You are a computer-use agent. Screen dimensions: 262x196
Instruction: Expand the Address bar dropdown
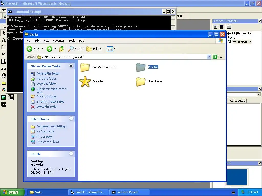pyautogui.click(x=209, y=57)
